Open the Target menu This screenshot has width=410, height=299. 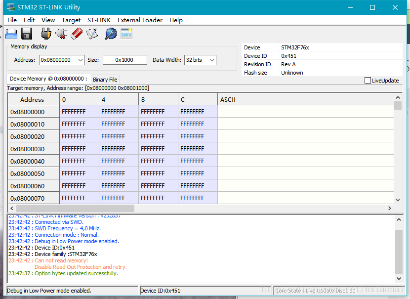pos(71,20)
